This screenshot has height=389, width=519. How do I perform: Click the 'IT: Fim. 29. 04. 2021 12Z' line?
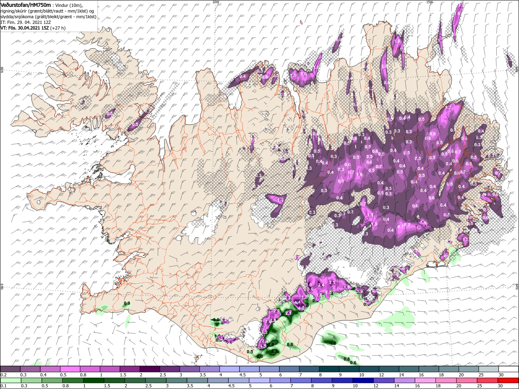tap(25, 22)
